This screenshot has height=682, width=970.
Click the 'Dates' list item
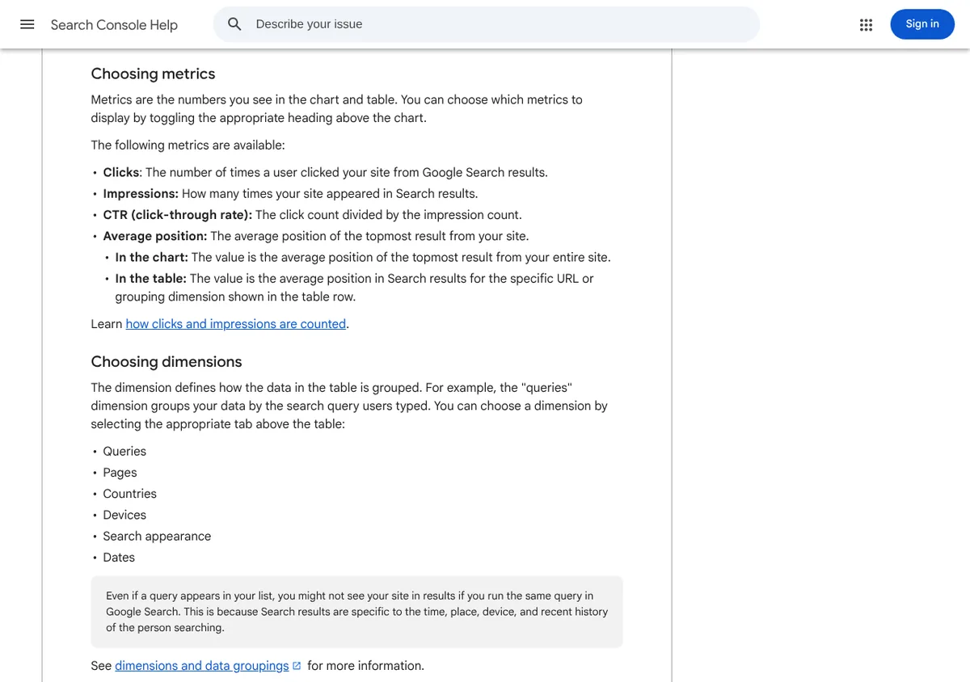(119, 557)
